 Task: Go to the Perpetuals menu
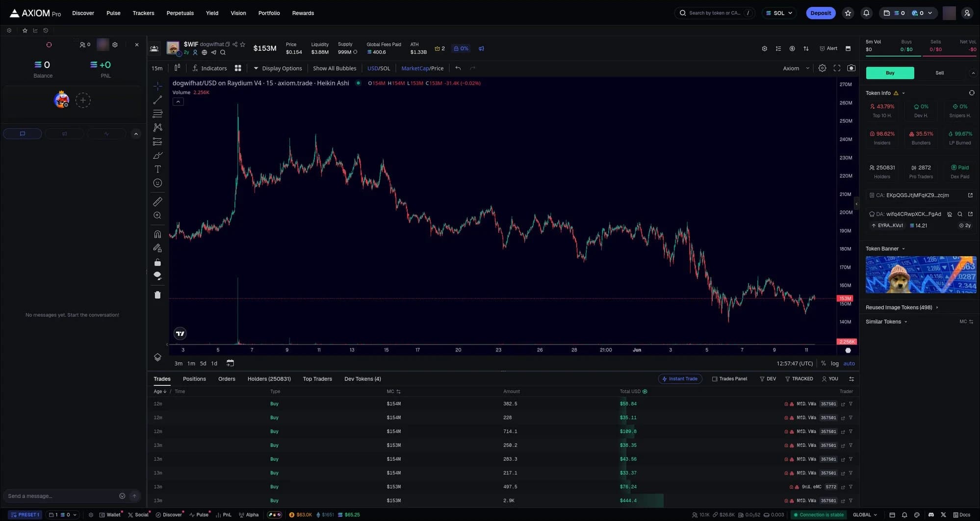point(180,13)
